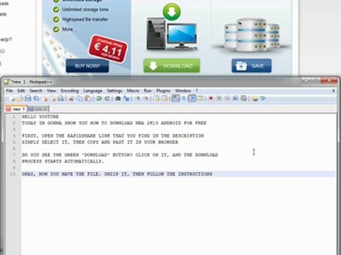Click the Close All toolbar icon
The height and width of the screenshot is (255, 341).
pos(53,99)
